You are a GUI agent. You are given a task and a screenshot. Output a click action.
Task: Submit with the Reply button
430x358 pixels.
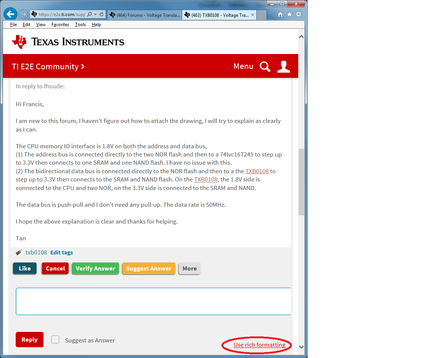[29, 340]
